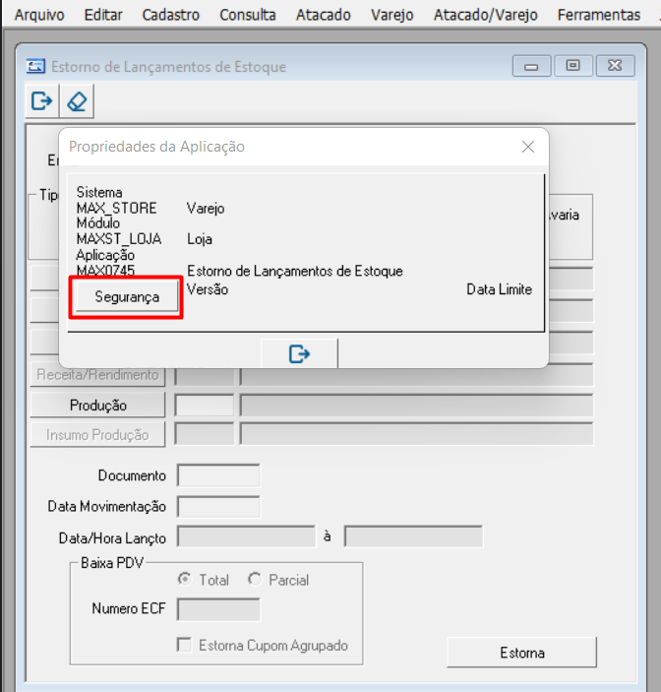661x692 pixels.
Task: Click the exit icon in Propriedades da Aplicação dialog
Action: [x=299, y=353]
